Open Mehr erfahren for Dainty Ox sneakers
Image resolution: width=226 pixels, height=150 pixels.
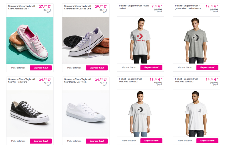(74, 141)
